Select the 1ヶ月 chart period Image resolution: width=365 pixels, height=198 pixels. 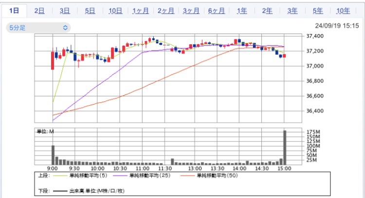pos(141,11)
